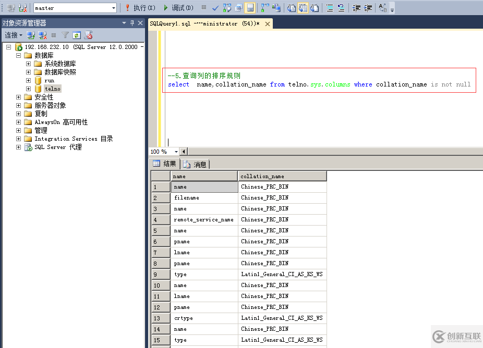Image resolution: width=483 pixels, height=348 pixels.
Task: Click the disconnect server icon in Object Explorer
Action: coord(43,35)
